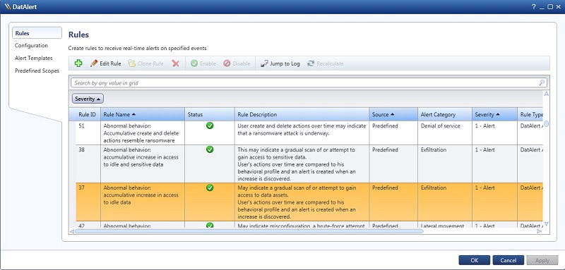The width and height of the screenshot is (565, 270).
Task: Click the OK button
Action: point(474,260)
